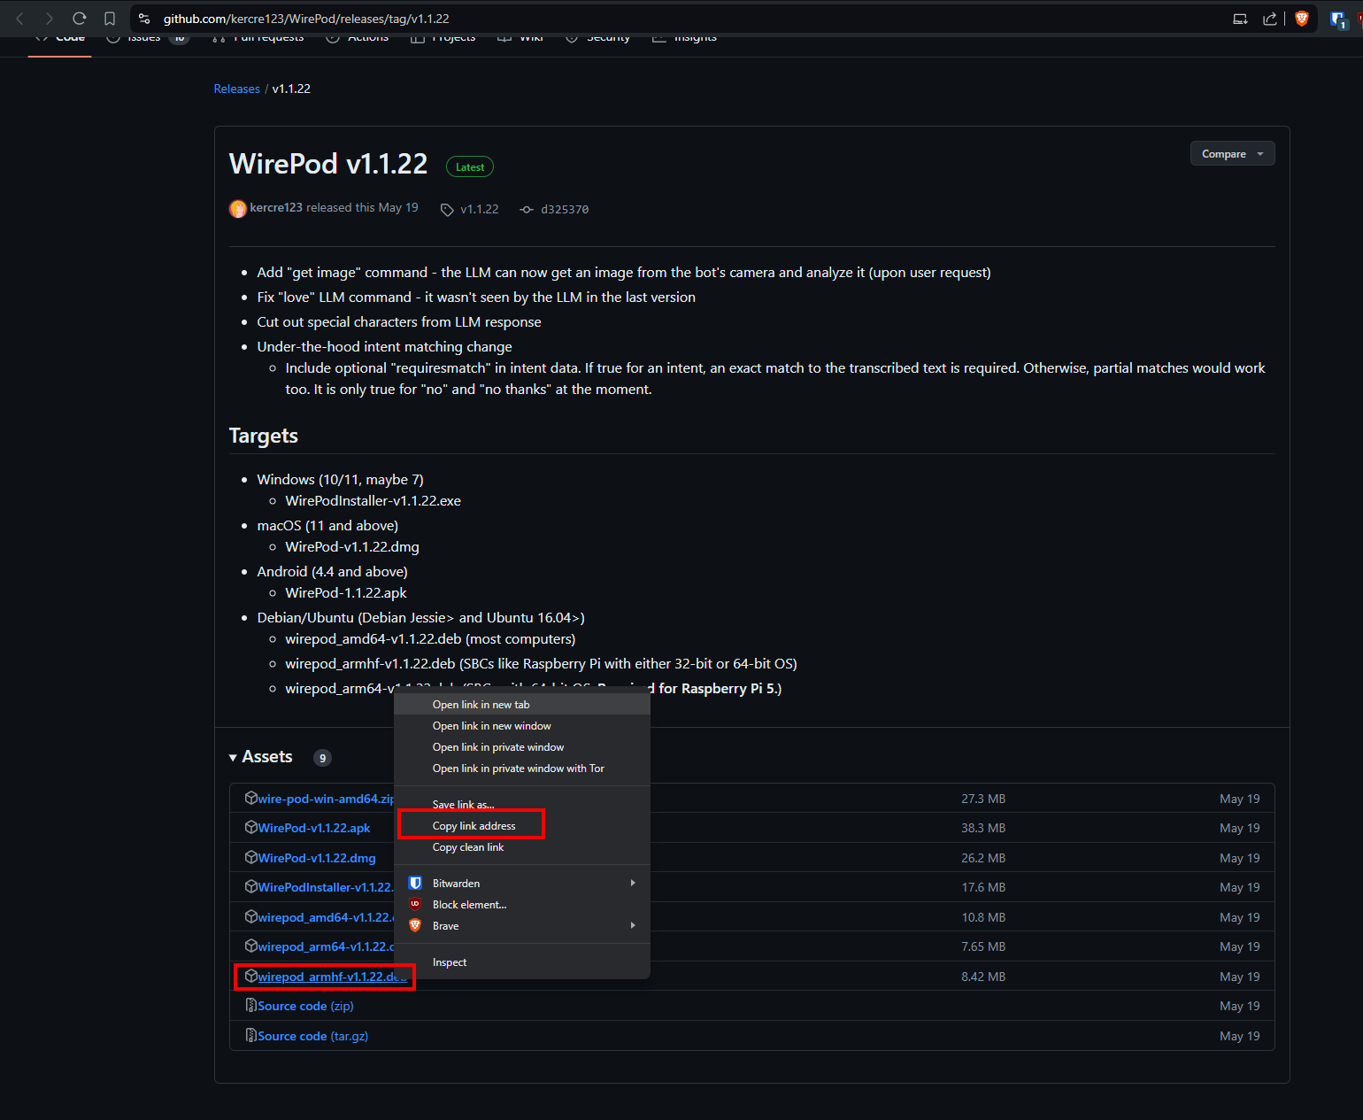Download WirePod-v1.1.22.apk asset
Screen dimensions: 1363x1120
click(314, 828)
